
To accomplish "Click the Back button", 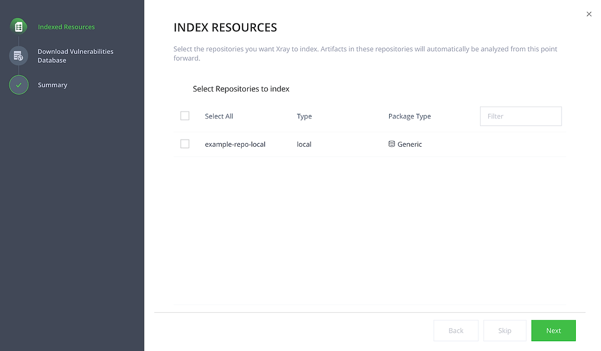I will click(x=455, y=330).
